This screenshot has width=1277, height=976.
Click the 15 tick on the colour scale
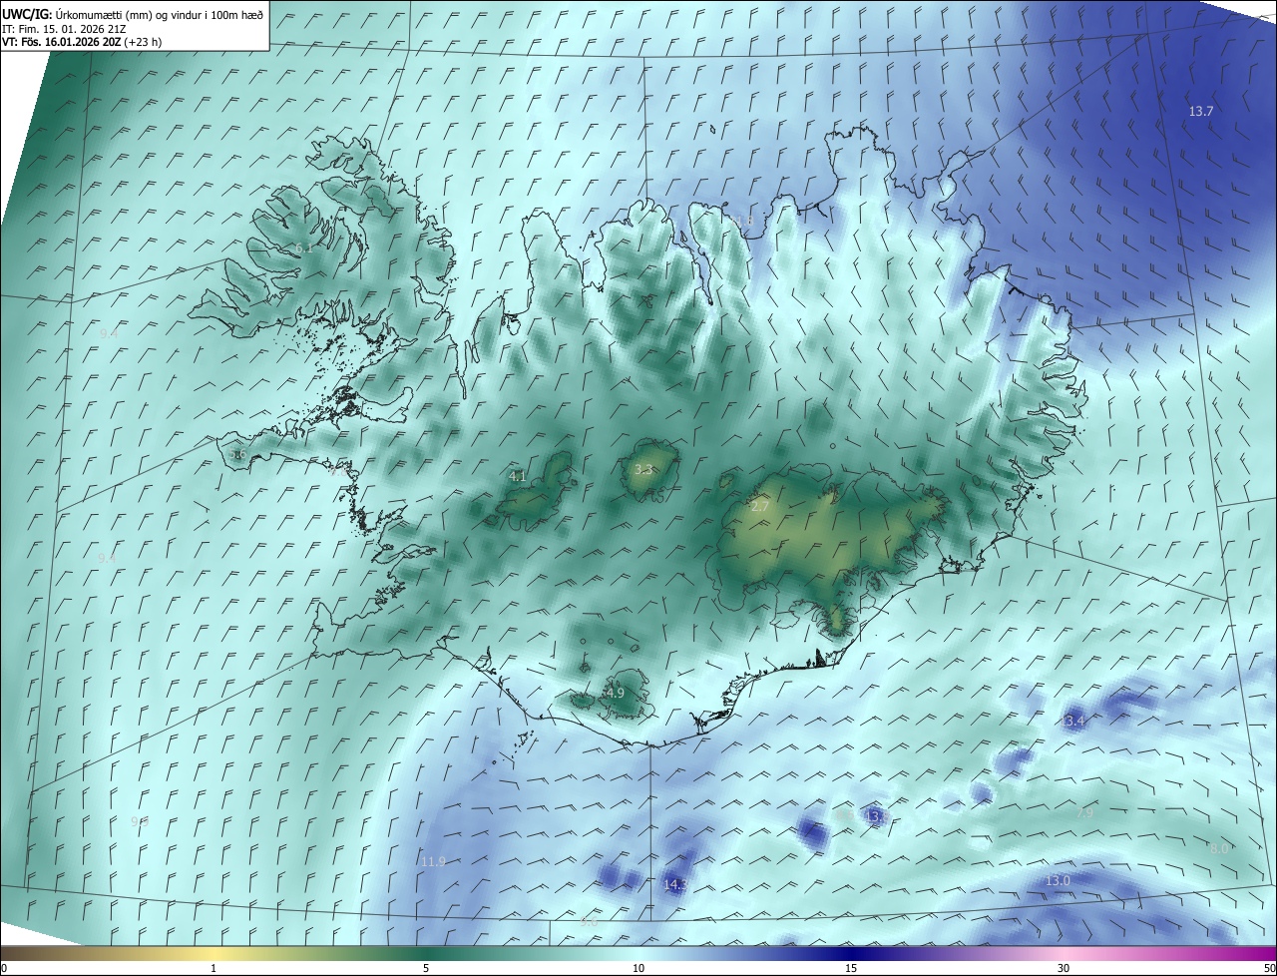click(x=851, y=968)
